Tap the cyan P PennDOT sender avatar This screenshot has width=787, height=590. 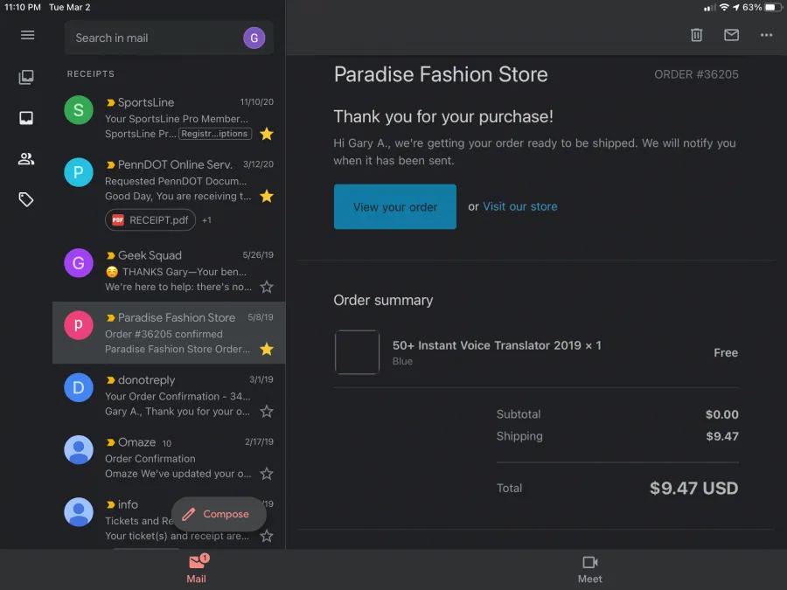[x=79, y=172]
